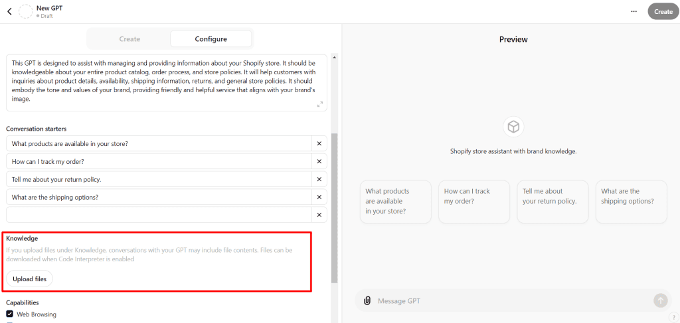Select preview card "How can I track my order?"
Viewport: 680px width, 323px height.
(x=474, y=202)
